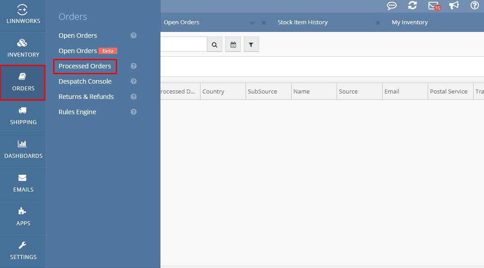Open the Emails sidebar section
This screenshot has height=268, width=484.
(x=23, y=183)
